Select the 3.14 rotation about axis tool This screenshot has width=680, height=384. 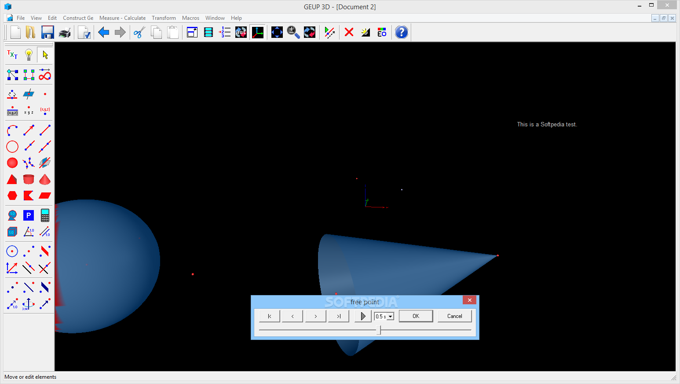tap(29, 304)
